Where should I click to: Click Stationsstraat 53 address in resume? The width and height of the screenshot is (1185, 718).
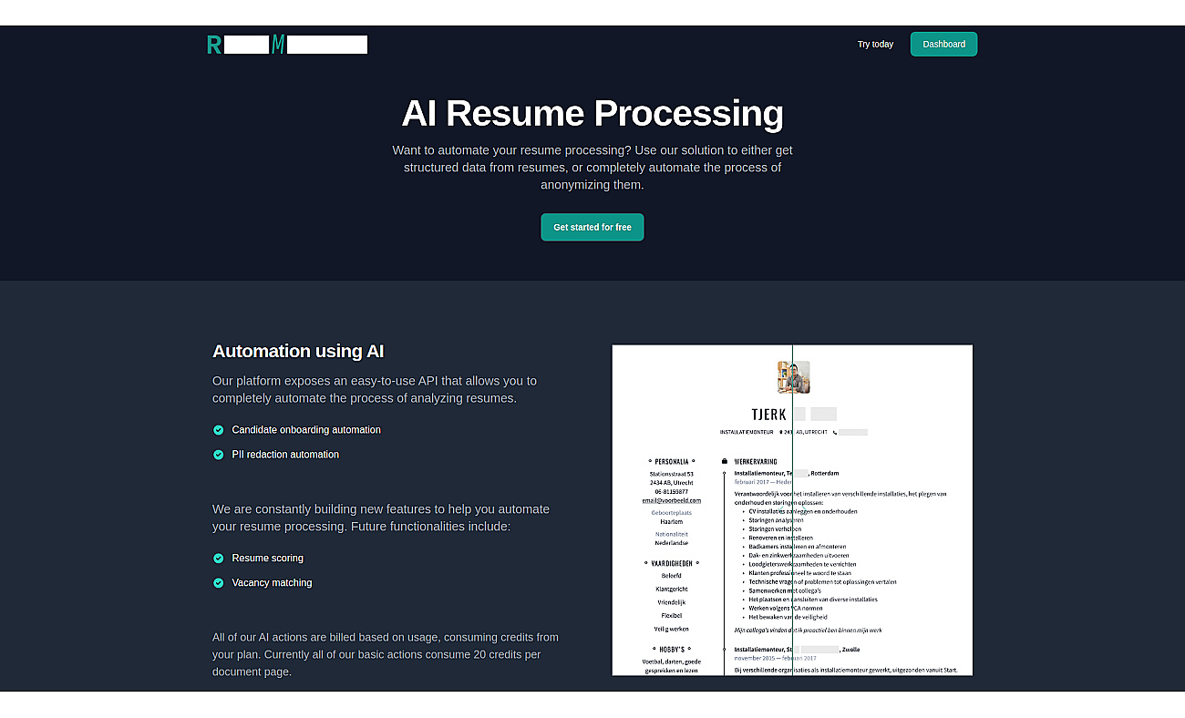tap(672, 474)
